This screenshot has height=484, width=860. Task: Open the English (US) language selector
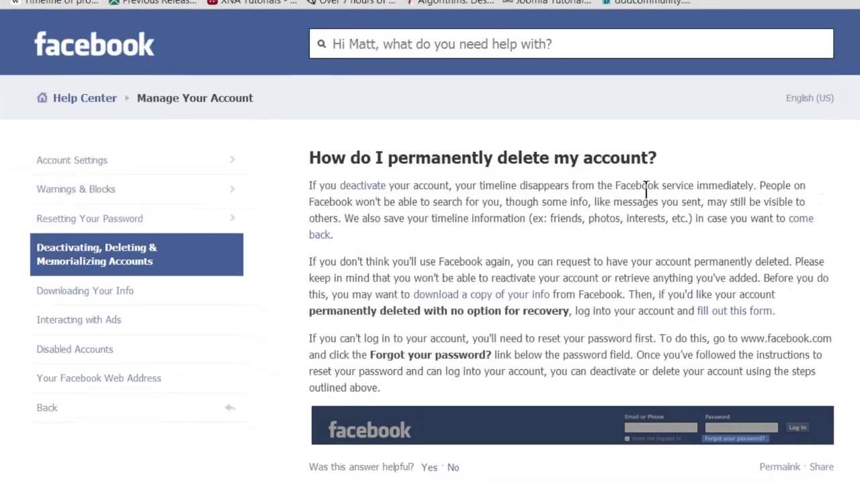click(x=810, y=98)
